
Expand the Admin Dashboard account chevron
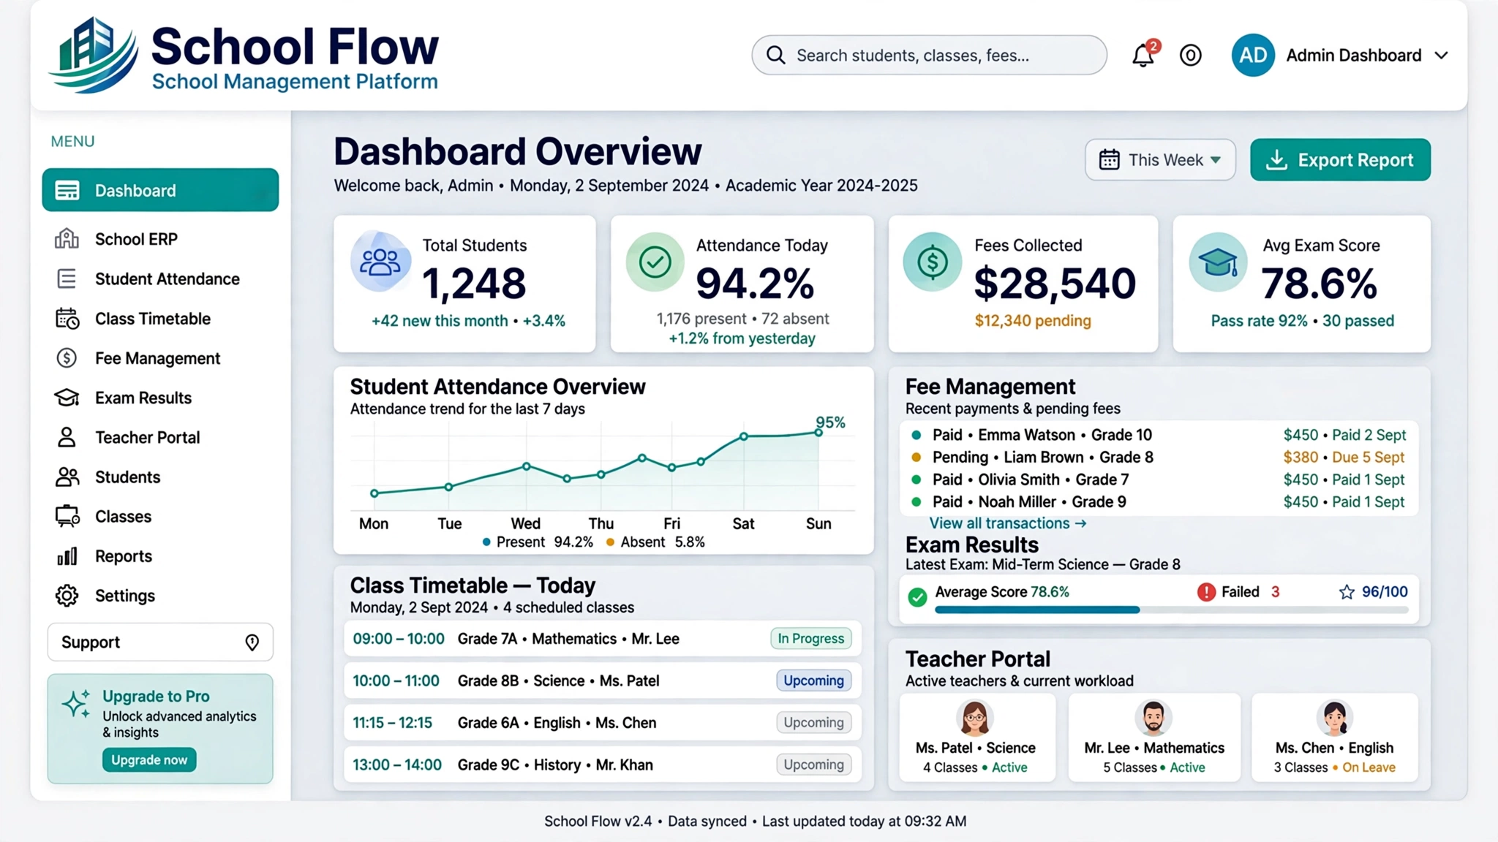1441,56
